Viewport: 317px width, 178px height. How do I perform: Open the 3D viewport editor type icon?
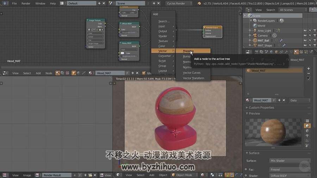pyautogui.click(x=118, y=175)
